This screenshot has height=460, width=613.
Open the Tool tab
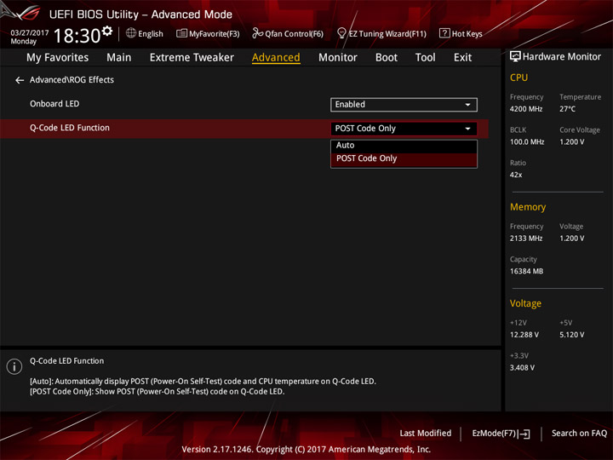click(425, 58)
